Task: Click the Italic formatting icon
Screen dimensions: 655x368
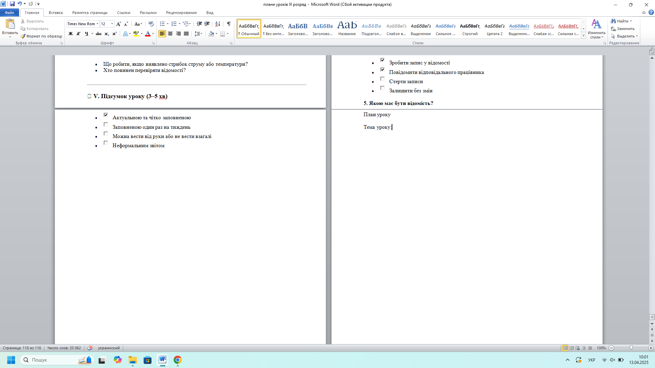Action: pos(78,34)
